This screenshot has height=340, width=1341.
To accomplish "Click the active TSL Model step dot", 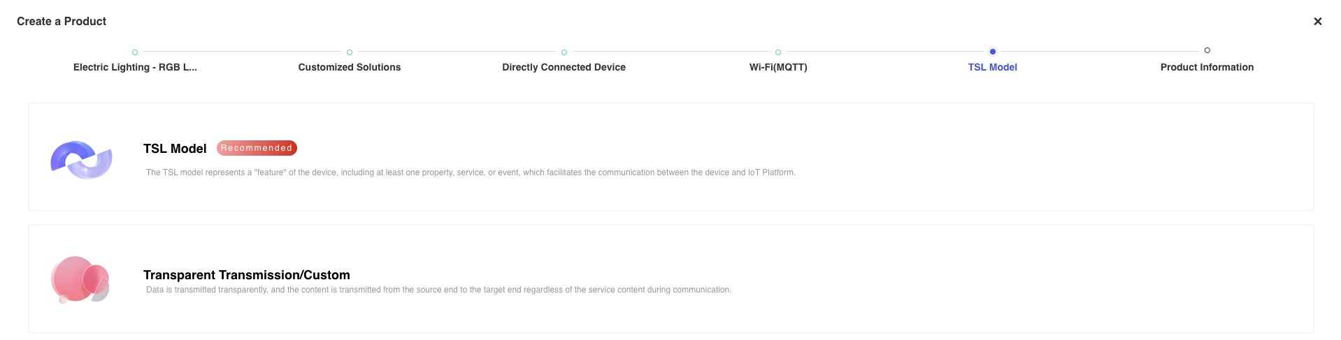I will pos(993,52).
